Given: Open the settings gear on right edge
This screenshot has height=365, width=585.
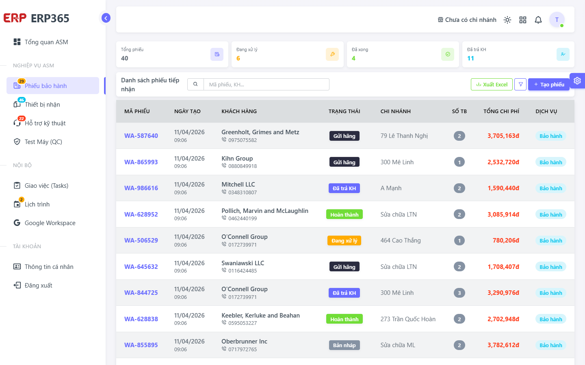Looking at the screenshot, I should [x=577, y=81].
